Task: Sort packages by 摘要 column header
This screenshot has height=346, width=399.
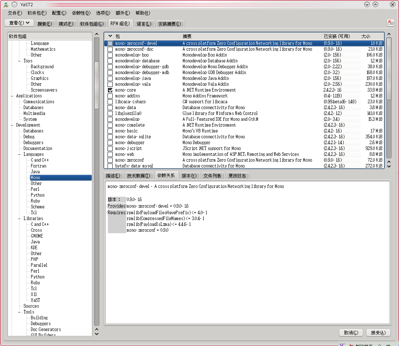Action: (x=251, y=36)
